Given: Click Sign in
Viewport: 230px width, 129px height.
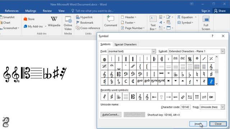Looking at the screenshot, I should pyautogui.click(x=206, y=11).
